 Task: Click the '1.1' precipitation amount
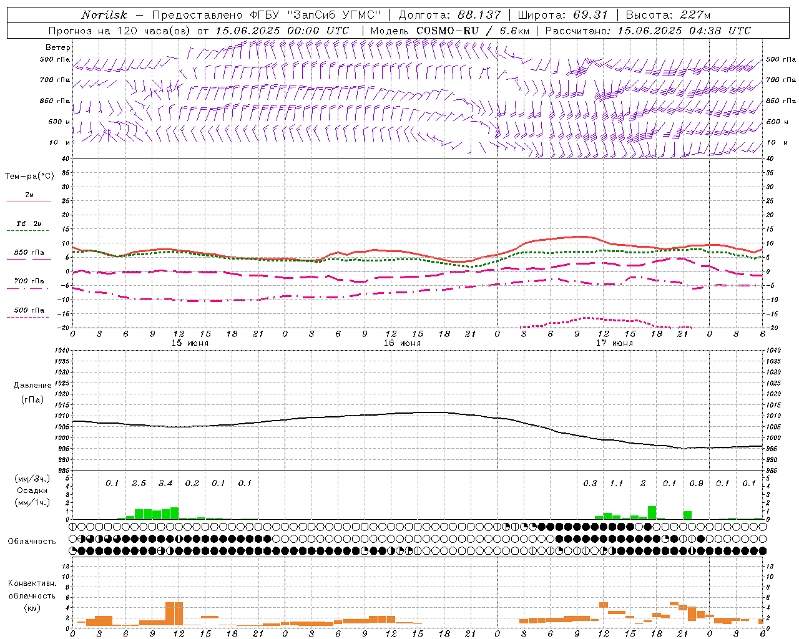tap(616, 483)
